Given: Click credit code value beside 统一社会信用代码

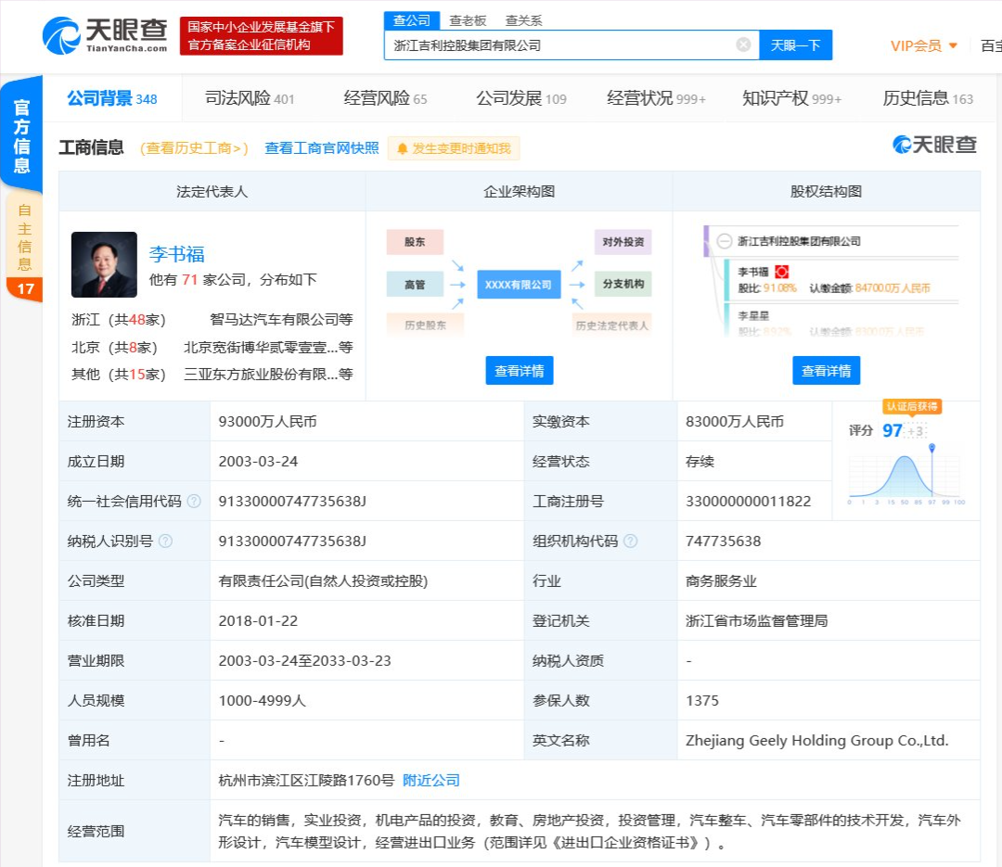Looking at the screenshot, I should tap(292, 502).
